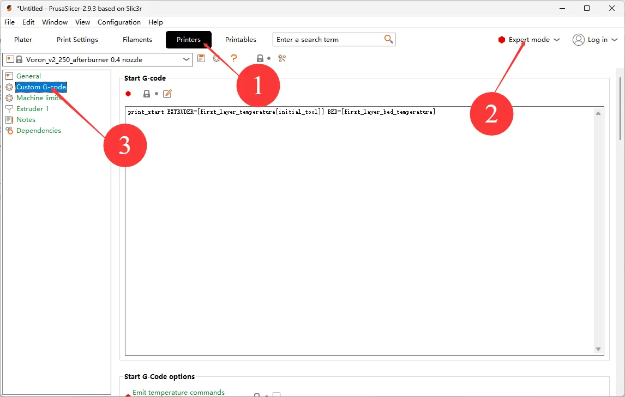This screenshot has width=625, height=397.
Task: Click the G-code box scroll down arrow
Action: pyautogui.click(x=598, y=349)
